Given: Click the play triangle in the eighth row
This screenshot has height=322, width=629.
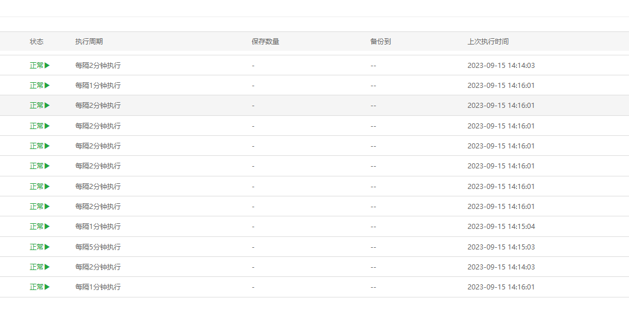Looking at the screenshot, I should tap(47, 207).
